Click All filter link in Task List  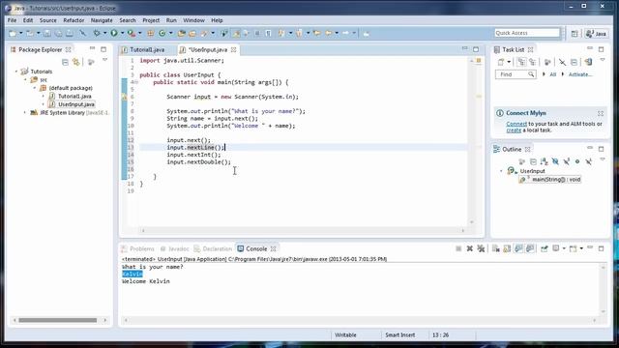(552, 74)
